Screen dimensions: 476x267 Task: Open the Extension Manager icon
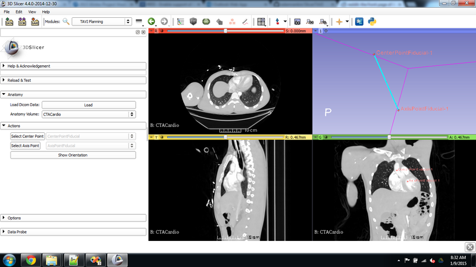(359, 21)
